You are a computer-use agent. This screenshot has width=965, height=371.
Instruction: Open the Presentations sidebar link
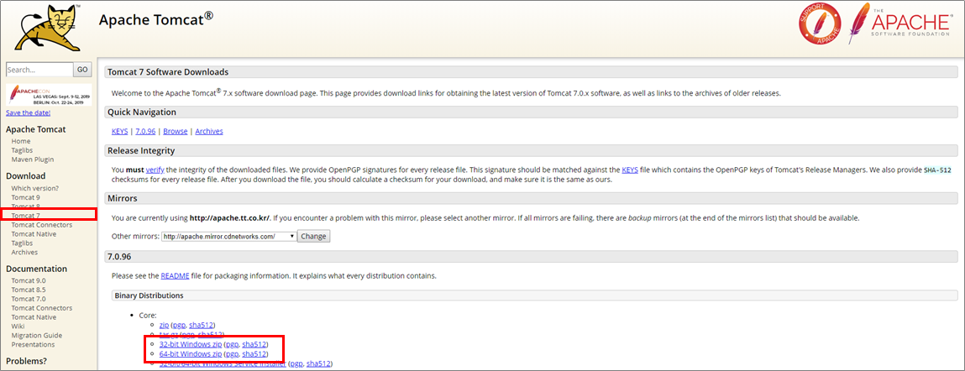click(34, 345)
